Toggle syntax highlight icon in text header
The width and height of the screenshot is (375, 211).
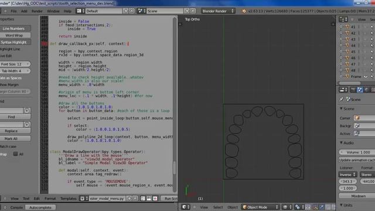coord(155,199)
